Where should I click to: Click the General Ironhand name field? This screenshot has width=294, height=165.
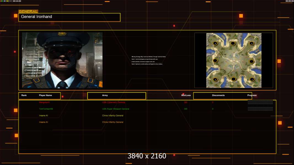pyautogui.click(x=69, y=17)
